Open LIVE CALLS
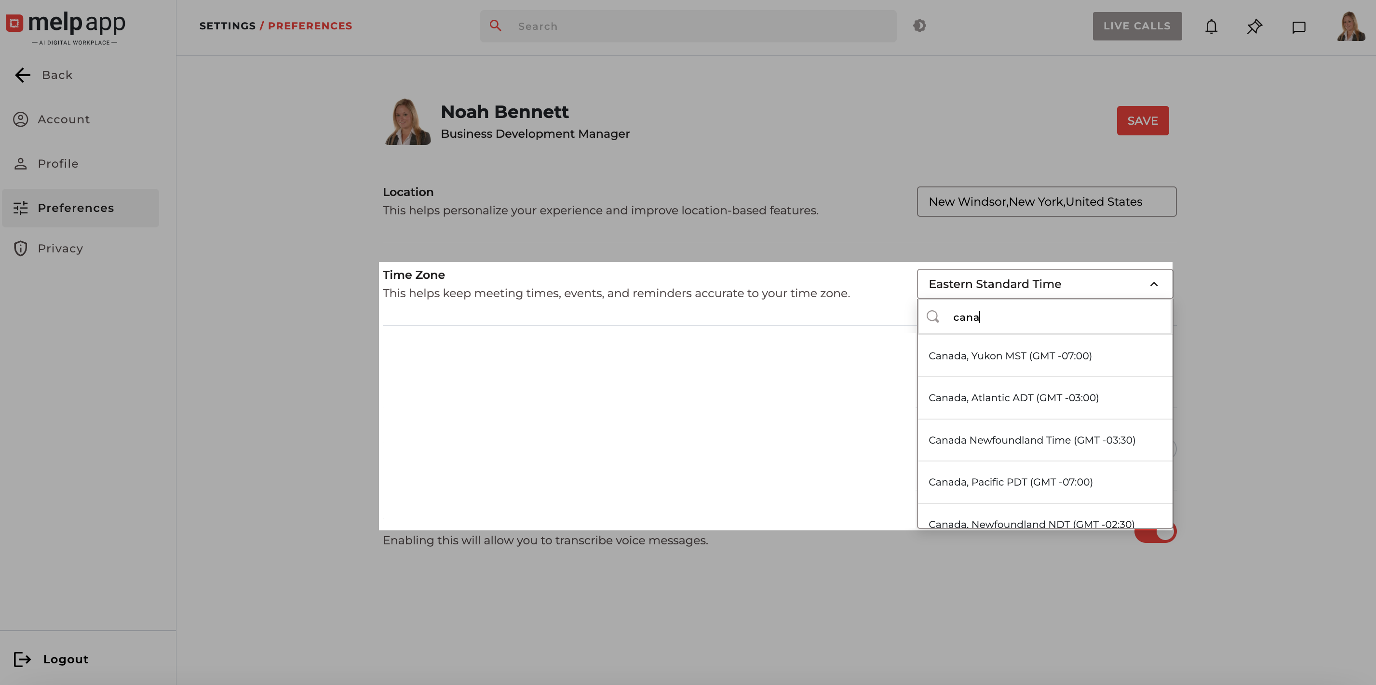Screen dimensions: 1376x685 [1137, 26]
